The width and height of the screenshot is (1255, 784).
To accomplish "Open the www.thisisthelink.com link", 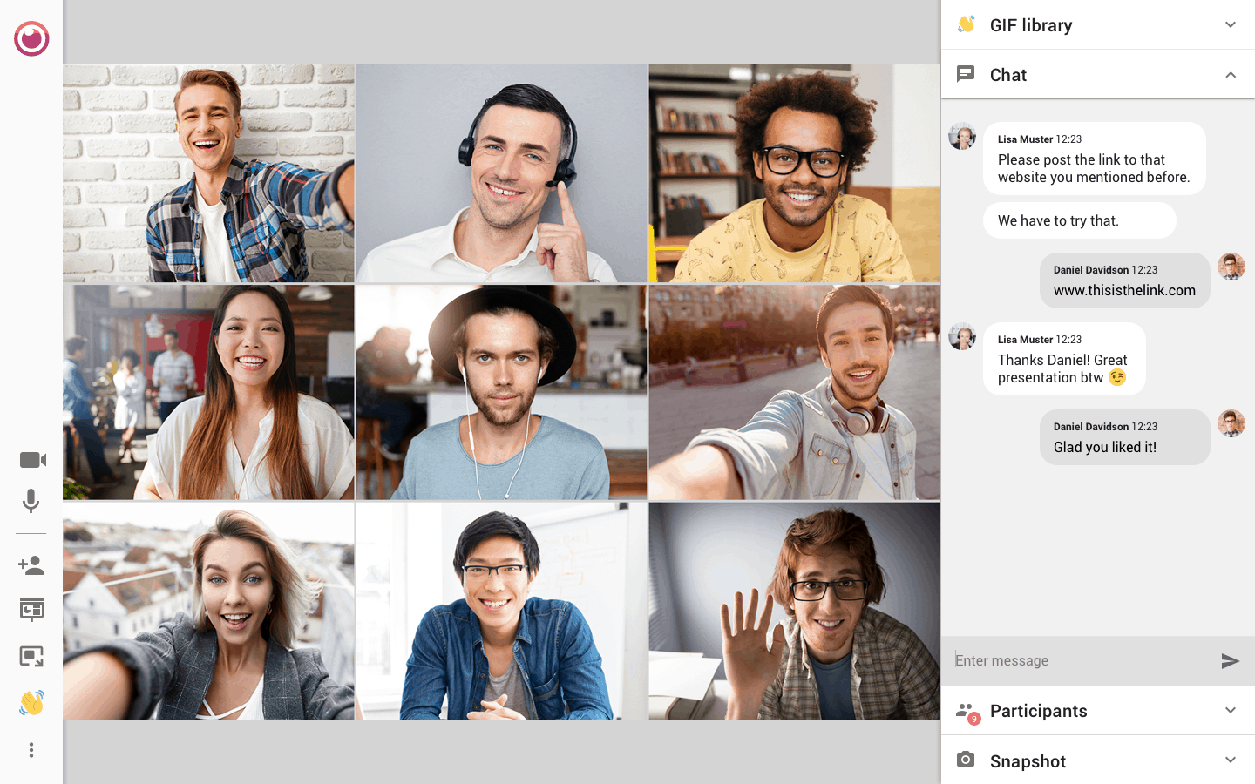I will [1124, 290].
